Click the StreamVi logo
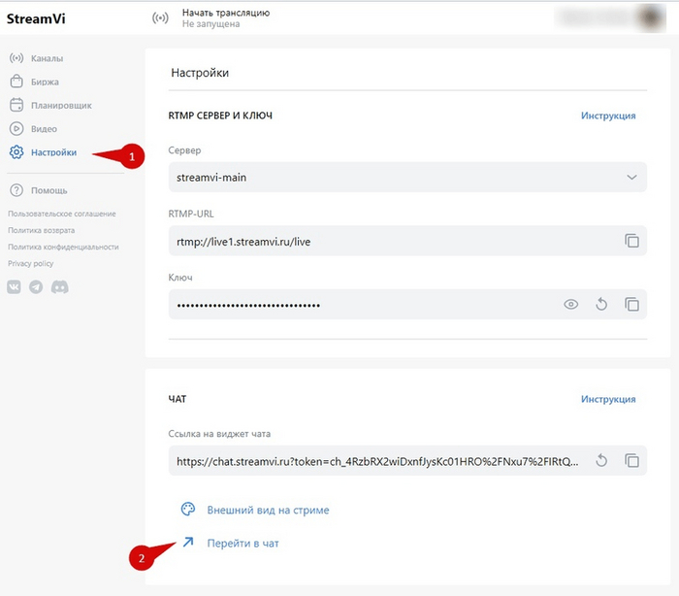This screenshot has width=679, height=596. [x=36, y=18]
